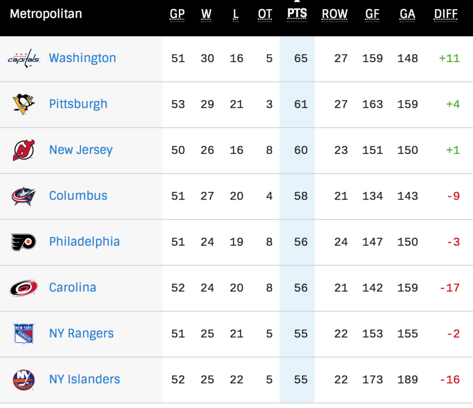The width and height of the screenshot is (473, 408).
Task: Sort by GF goals-for header
Action: point(372,14)
